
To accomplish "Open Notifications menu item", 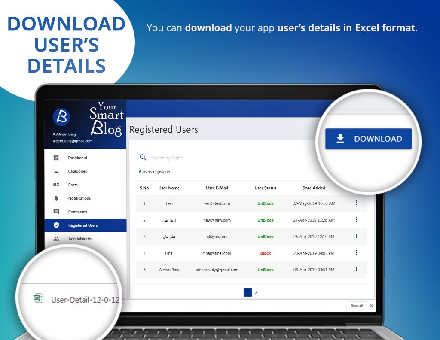I will [86, 198].
